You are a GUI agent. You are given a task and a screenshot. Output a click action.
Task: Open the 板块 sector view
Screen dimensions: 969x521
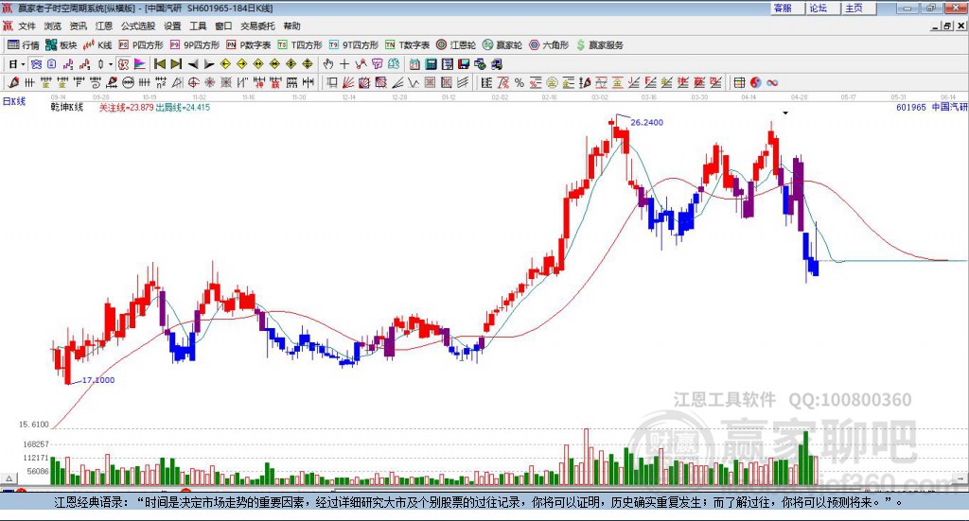pyautogui.click(x=62, y=45)
